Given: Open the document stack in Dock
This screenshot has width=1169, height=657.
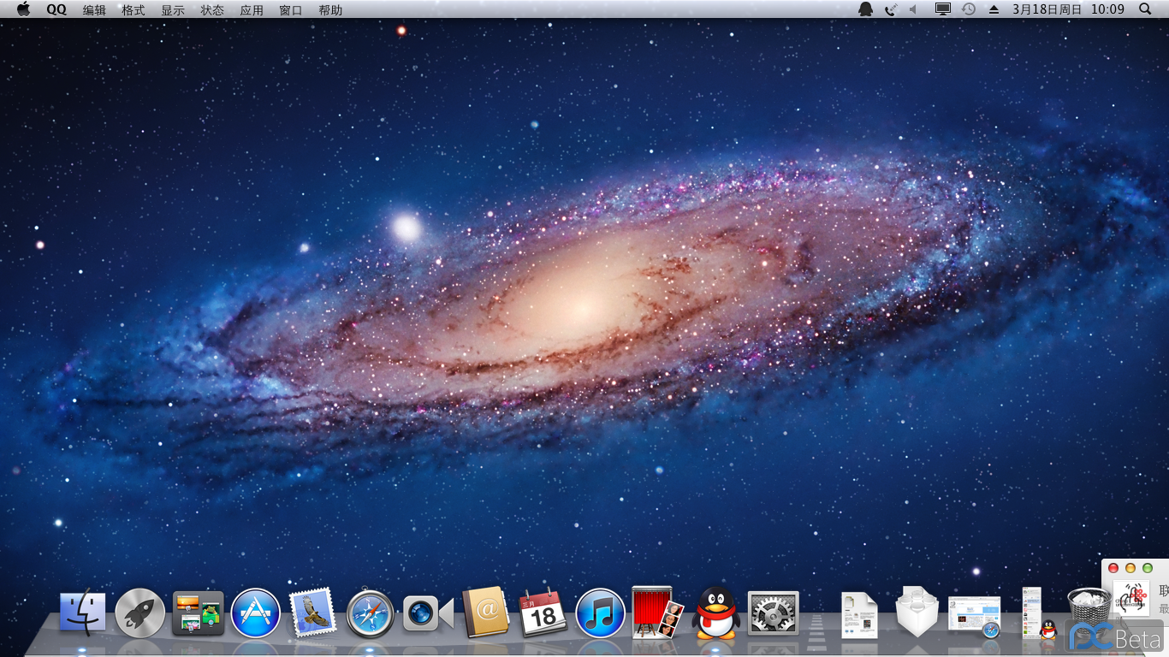Looking at the screenshot, I should point(859,614).
